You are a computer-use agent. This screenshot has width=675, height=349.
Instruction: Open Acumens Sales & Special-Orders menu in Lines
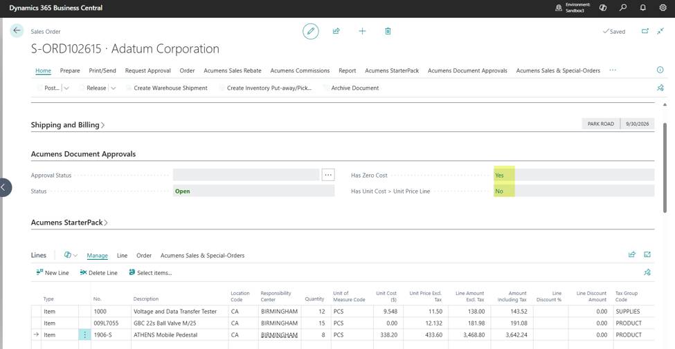[x=202, y=255]
